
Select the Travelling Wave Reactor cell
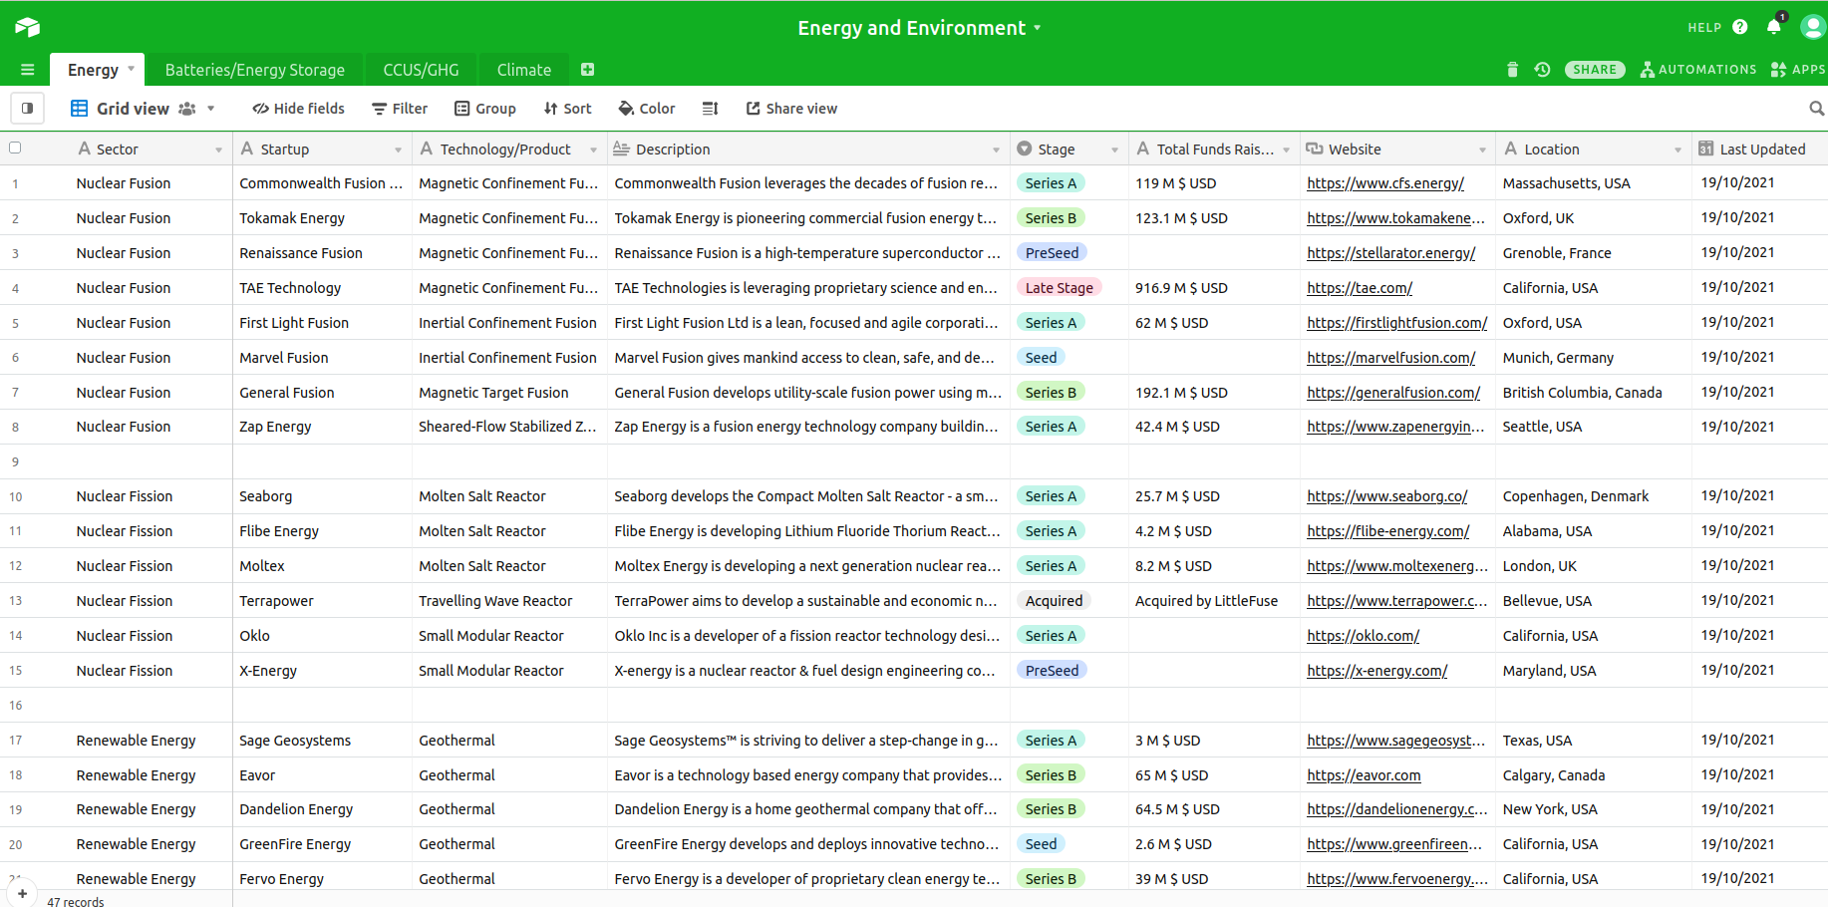click(509, 601)
